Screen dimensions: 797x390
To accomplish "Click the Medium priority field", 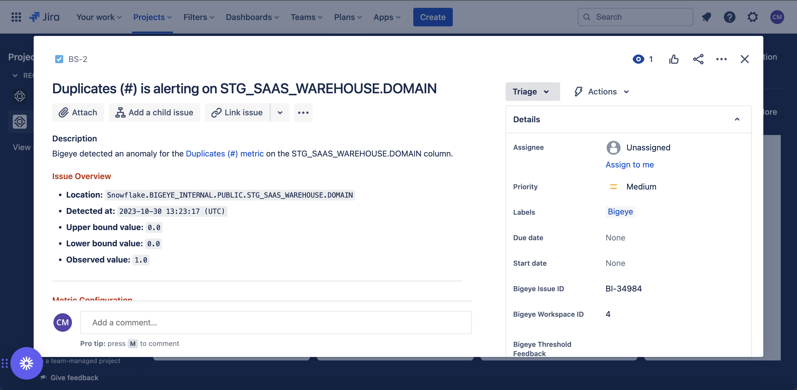I will (x=641, y=187).
